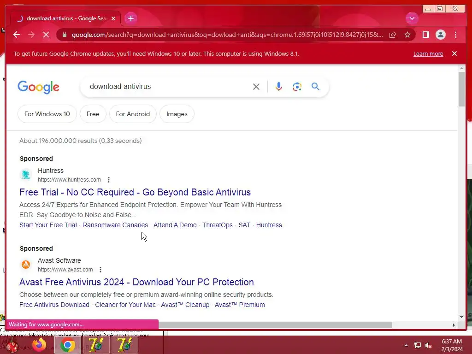472x354 pixels.
Task: Bookmark this page with the star
Action: tap(407, 35)
